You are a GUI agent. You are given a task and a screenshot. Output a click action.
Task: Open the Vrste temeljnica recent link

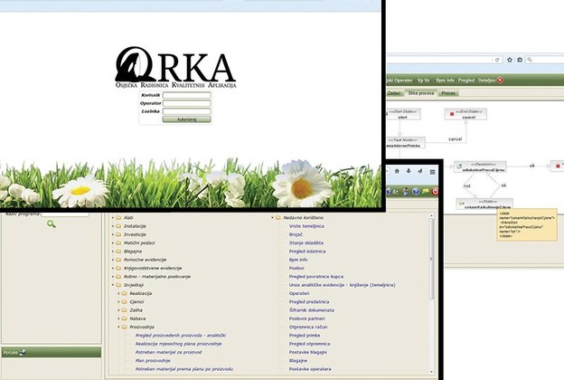pos(306,226)
